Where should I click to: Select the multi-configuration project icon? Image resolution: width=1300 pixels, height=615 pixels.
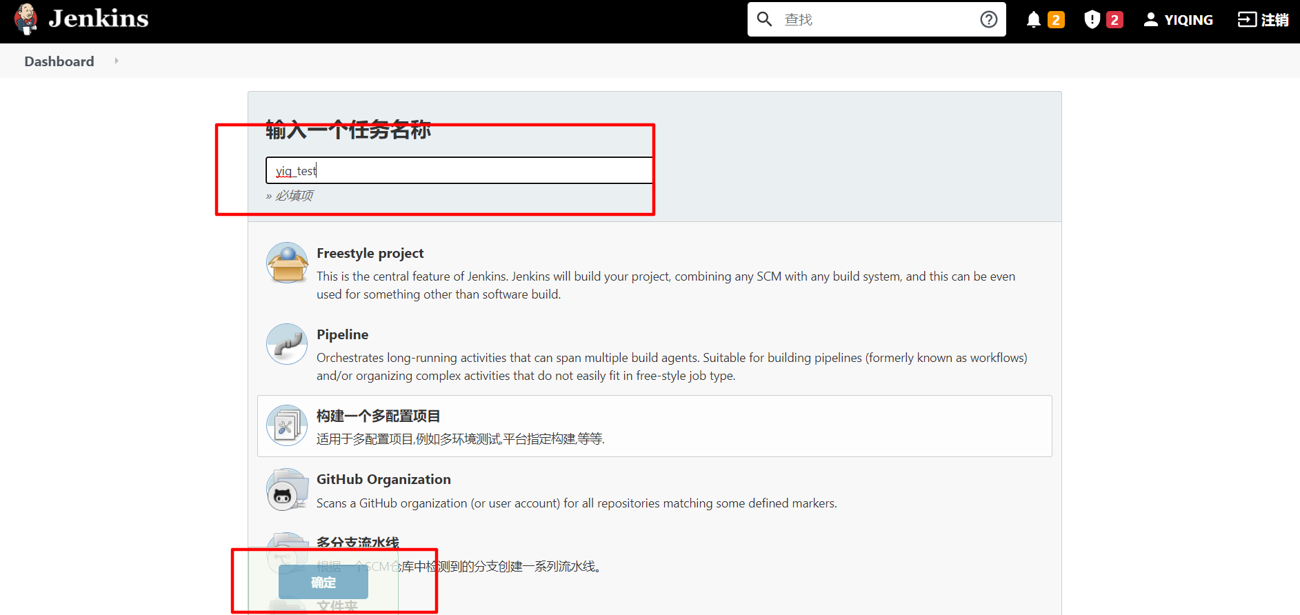287,425
